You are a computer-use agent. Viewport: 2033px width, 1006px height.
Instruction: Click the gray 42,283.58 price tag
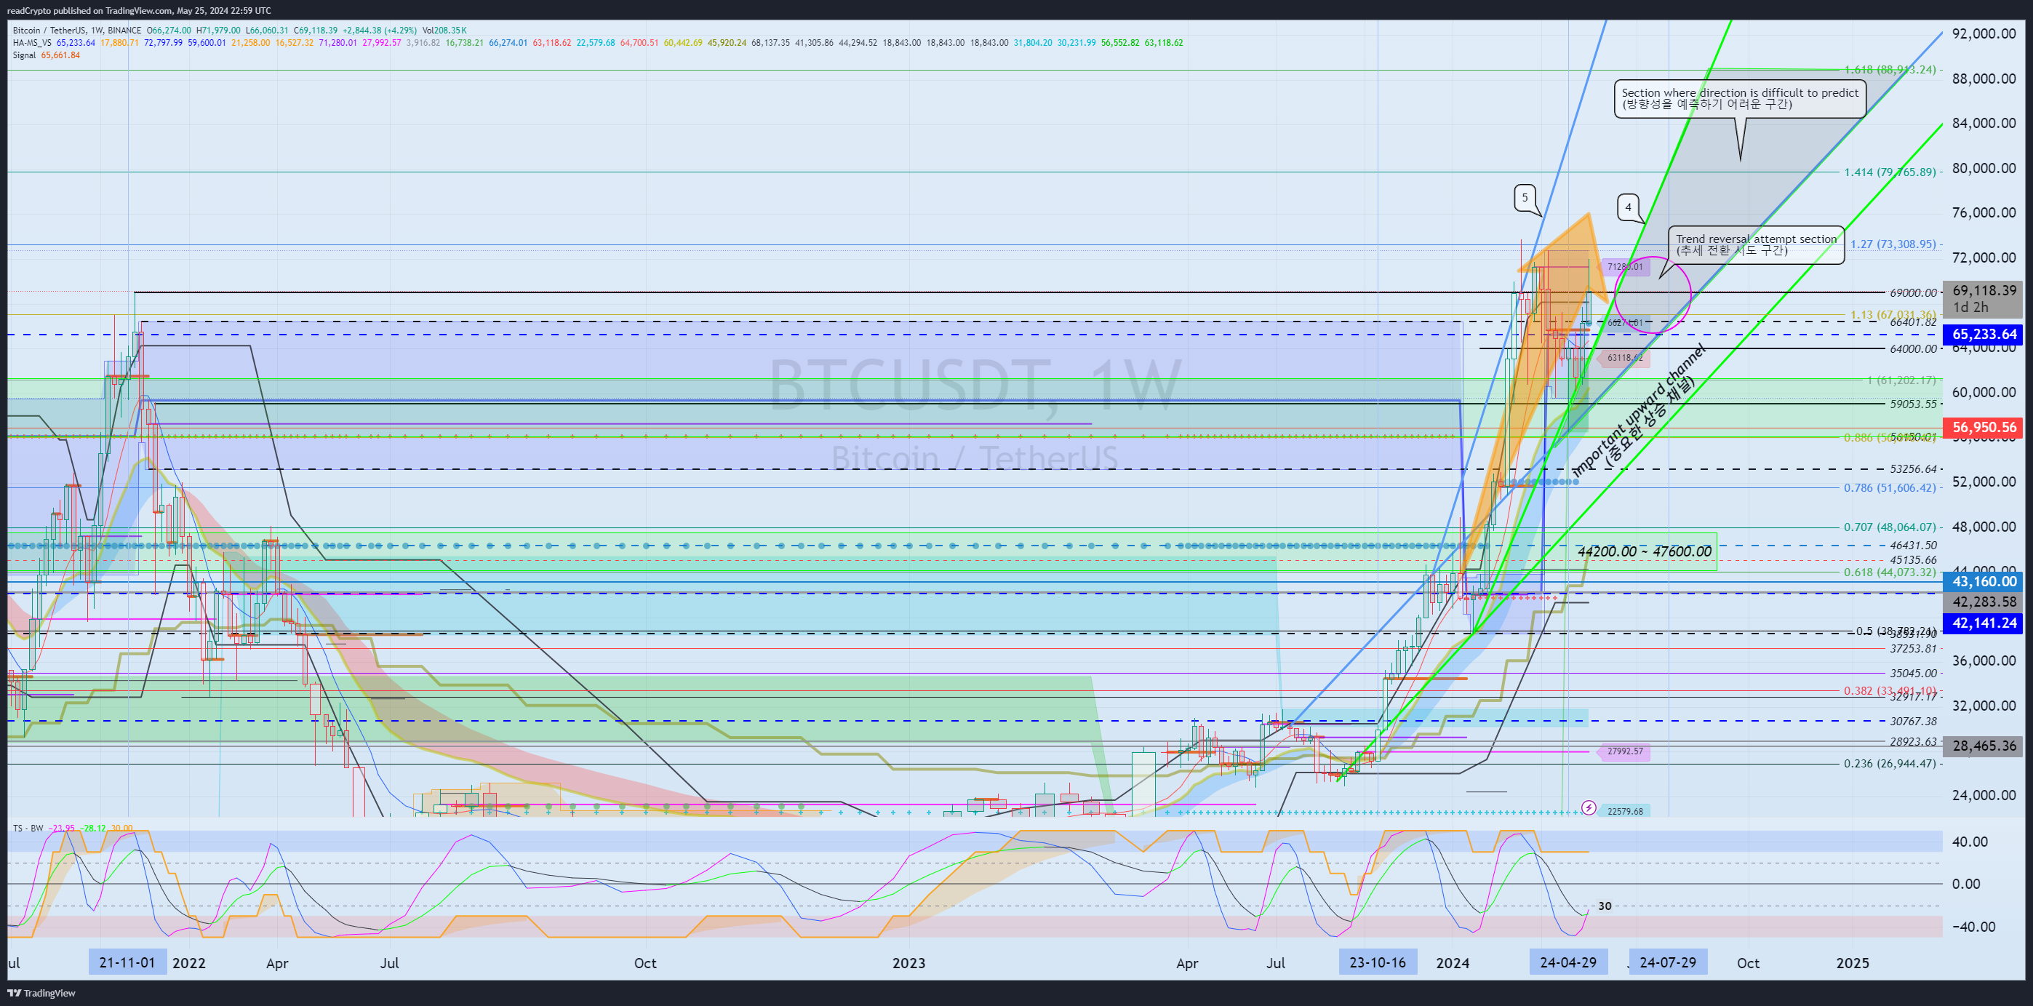(1984, 602)
